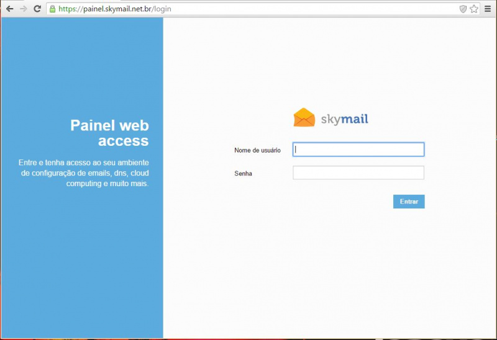Open the browser hamburger menu
497x340 pixels.
tap(488, 9)
